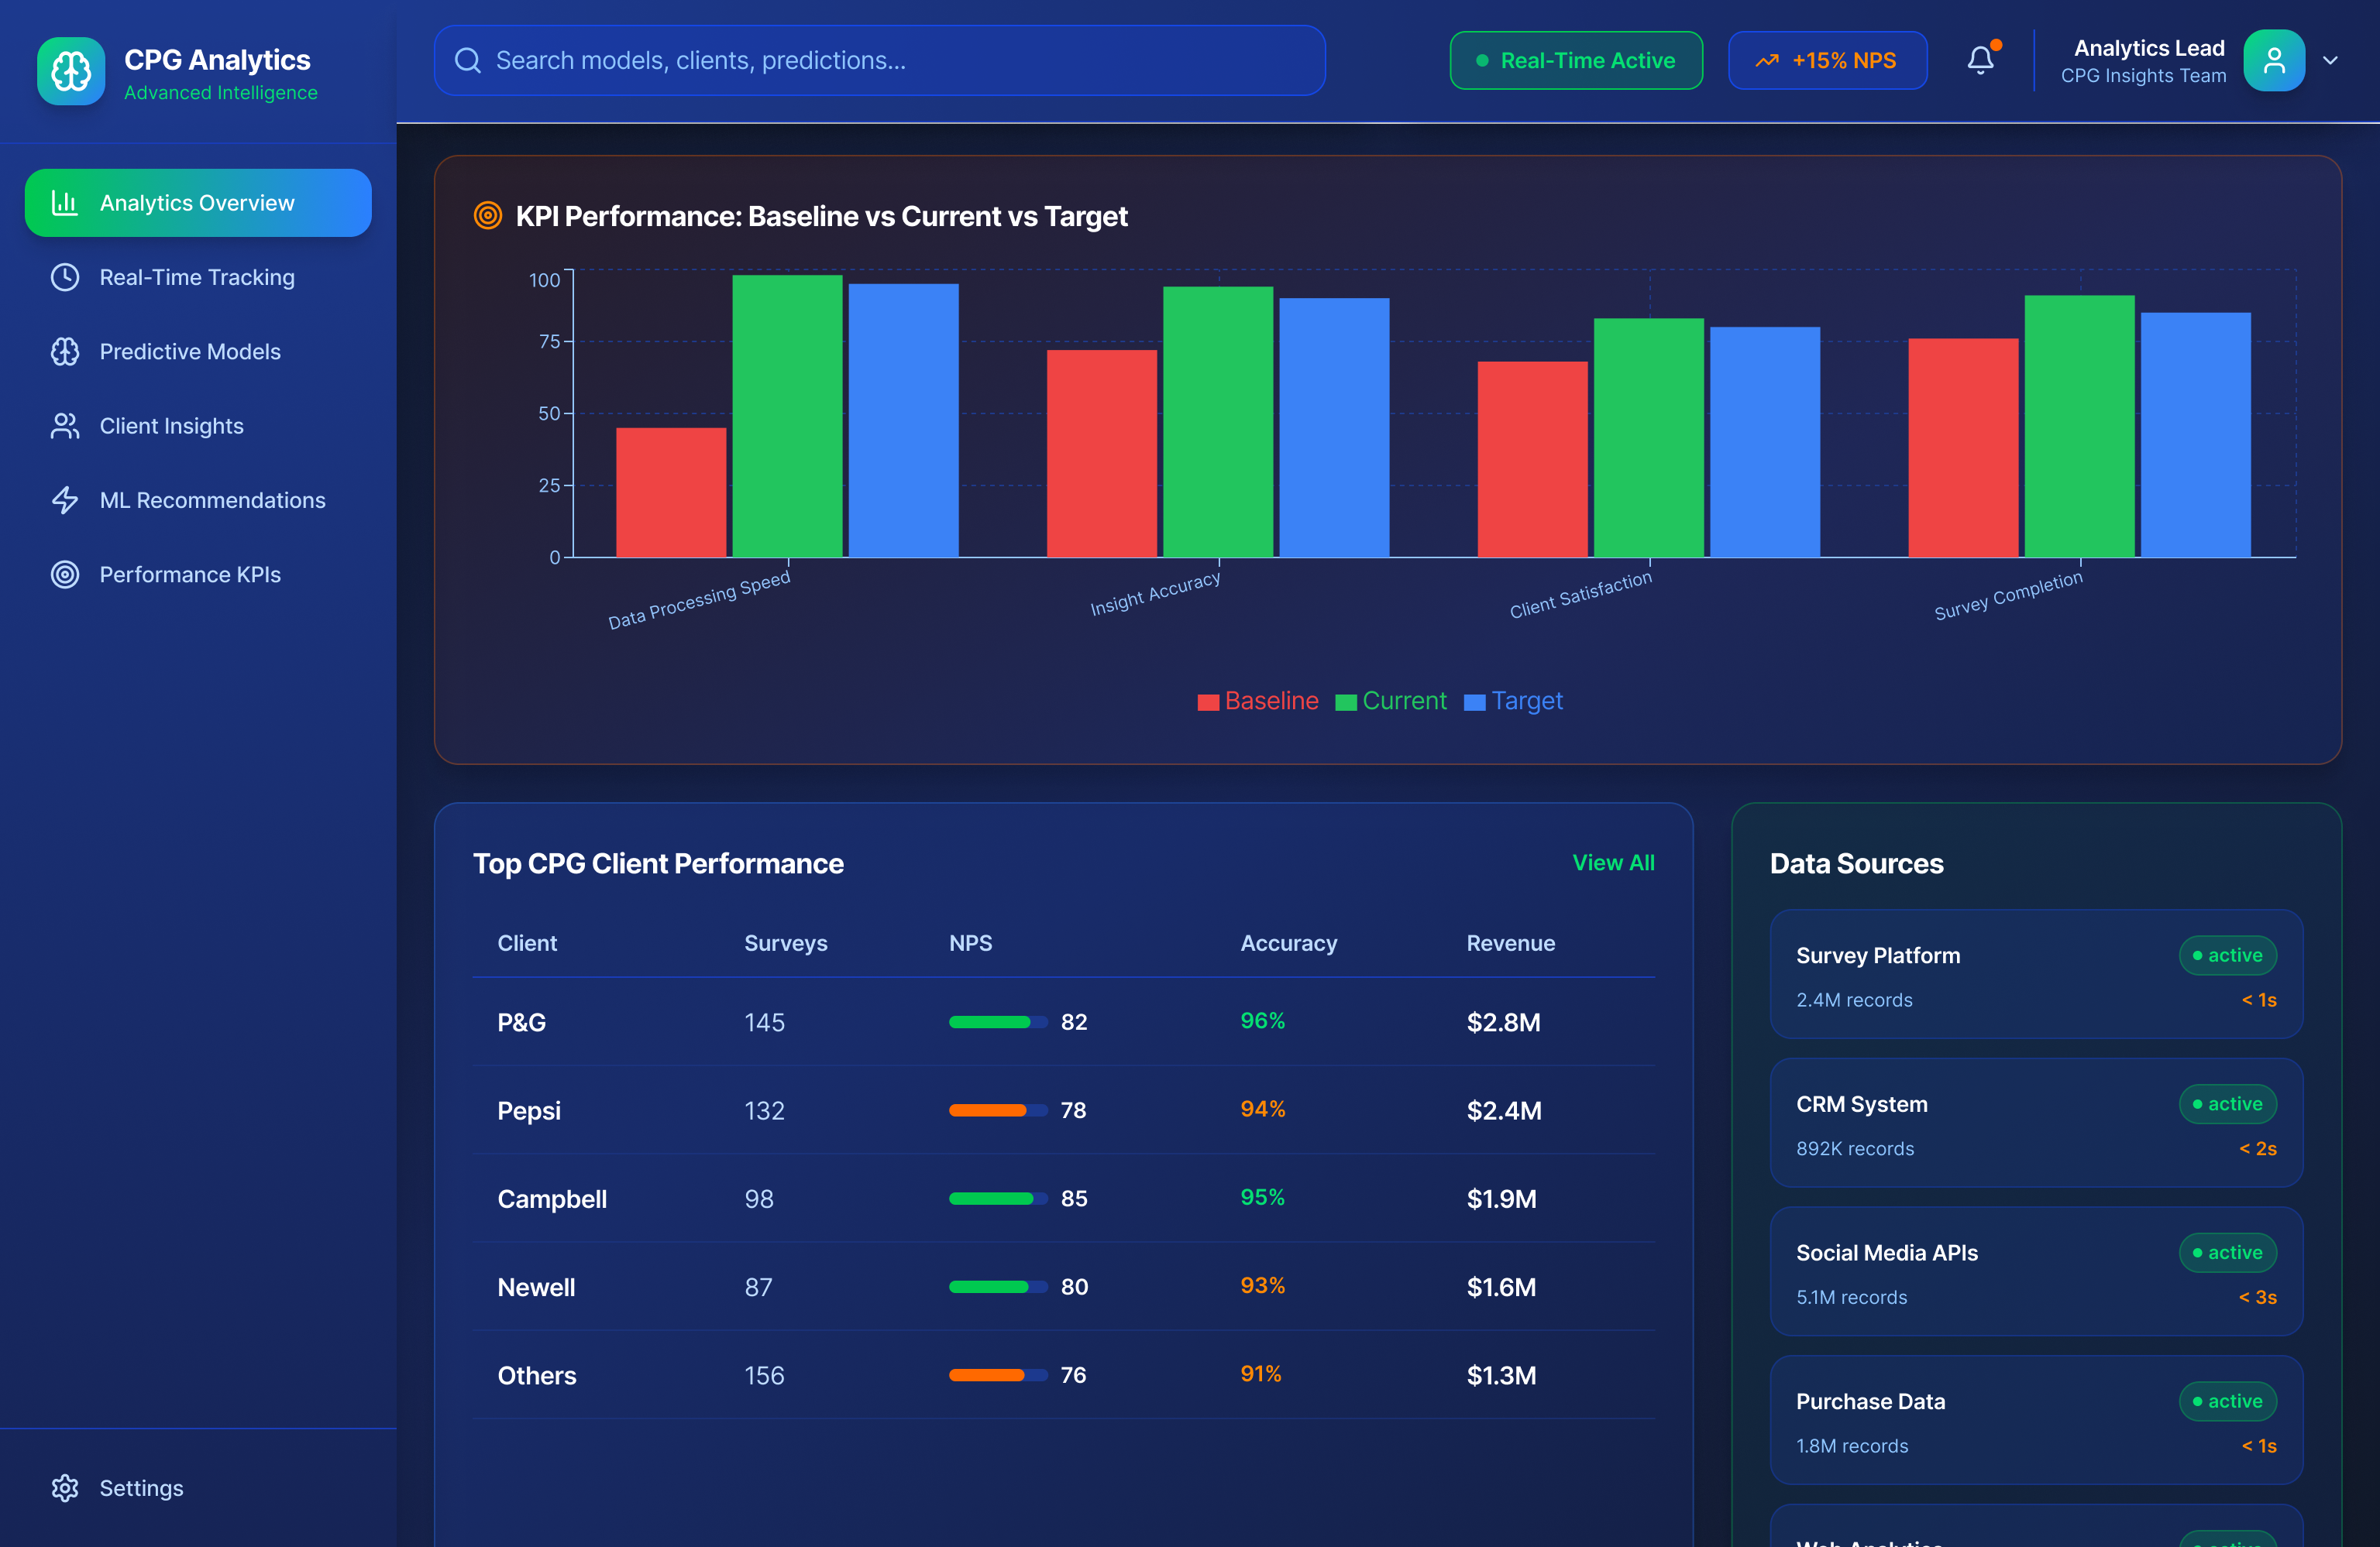Select the Real-Time Tracking clock icon
This screenshot has width=2380, height=1547.
65,277
